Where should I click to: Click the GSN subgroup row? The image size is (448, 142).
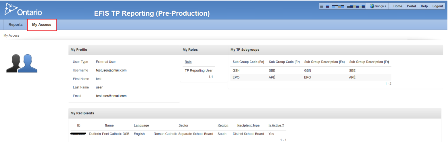pos(310,70)
